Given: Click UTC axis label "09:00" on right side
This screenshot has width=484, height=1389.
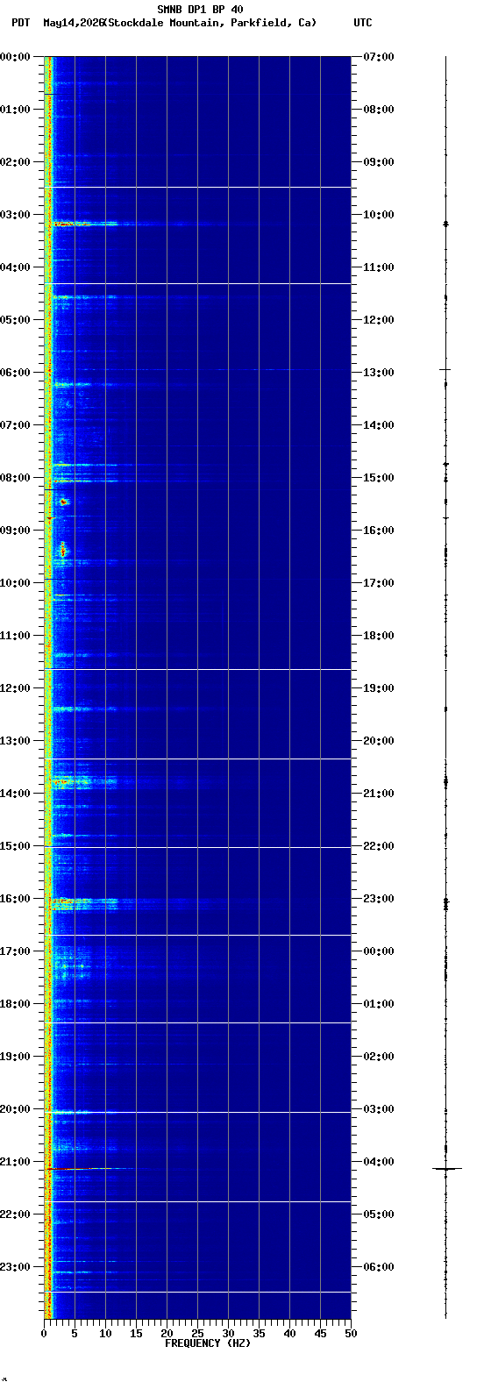Looking at the screenshot, I should (x=379, y=162).
